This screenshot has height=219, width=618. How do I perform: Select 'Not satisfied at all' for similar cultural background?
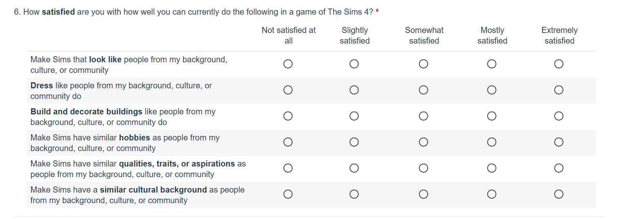tap(288, 194)
